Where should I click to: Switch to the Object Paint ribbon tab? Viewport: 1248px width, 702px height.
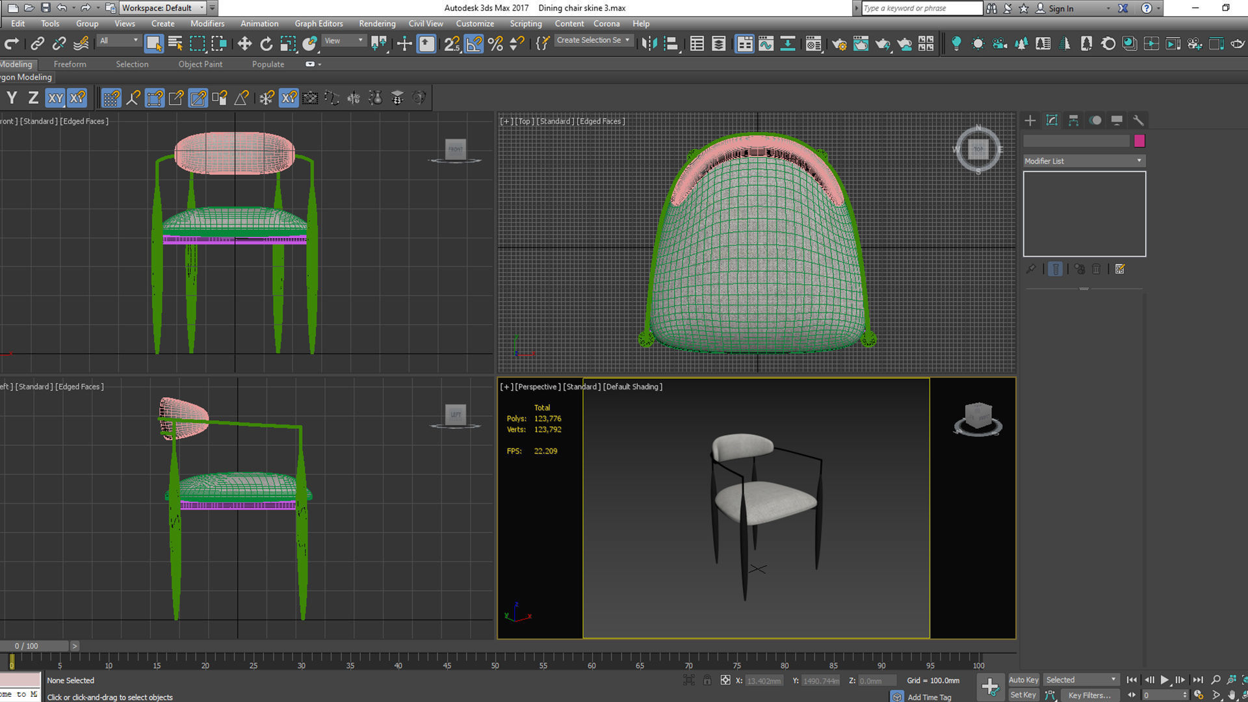(200, 64)
